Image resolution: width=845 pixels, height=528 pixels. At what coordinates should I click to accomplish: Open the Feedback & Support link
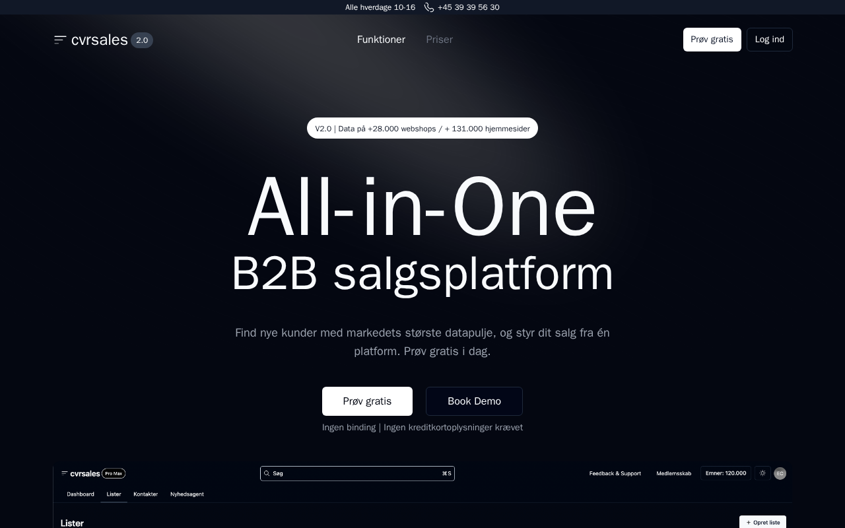pyautogui.click(x=615, y=473)
